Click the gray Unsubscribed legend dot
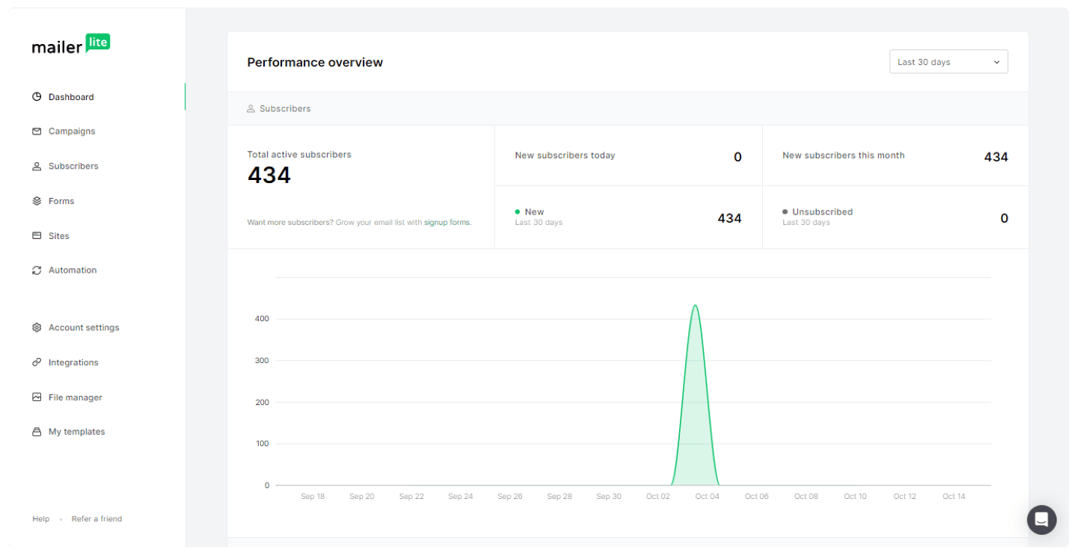 pyautogui.click(x=785, y=211)
